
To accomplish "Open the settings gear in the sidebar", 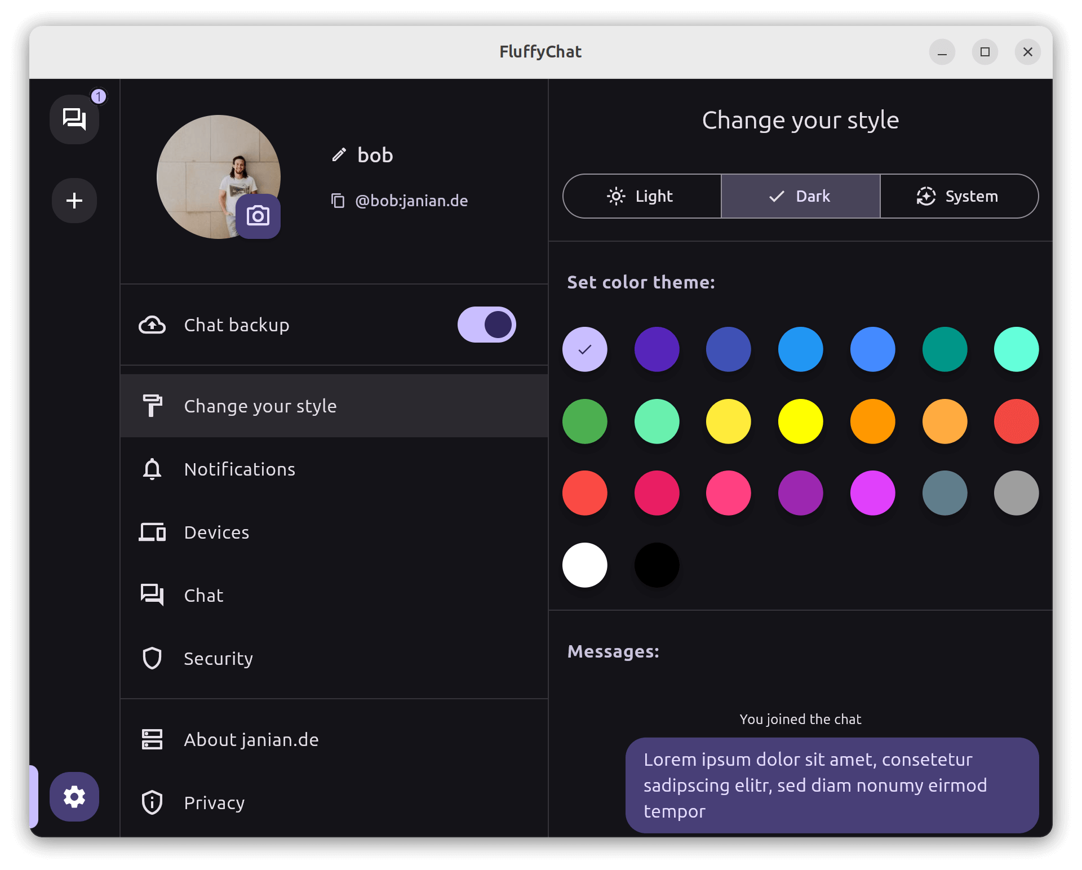I will tap(74, 797).
